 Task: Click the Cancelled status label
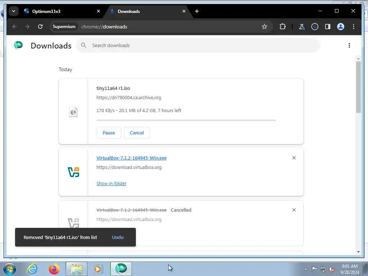coord(181,210)
